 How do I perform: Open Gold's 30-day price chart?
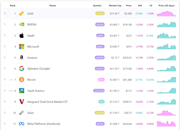166,14
